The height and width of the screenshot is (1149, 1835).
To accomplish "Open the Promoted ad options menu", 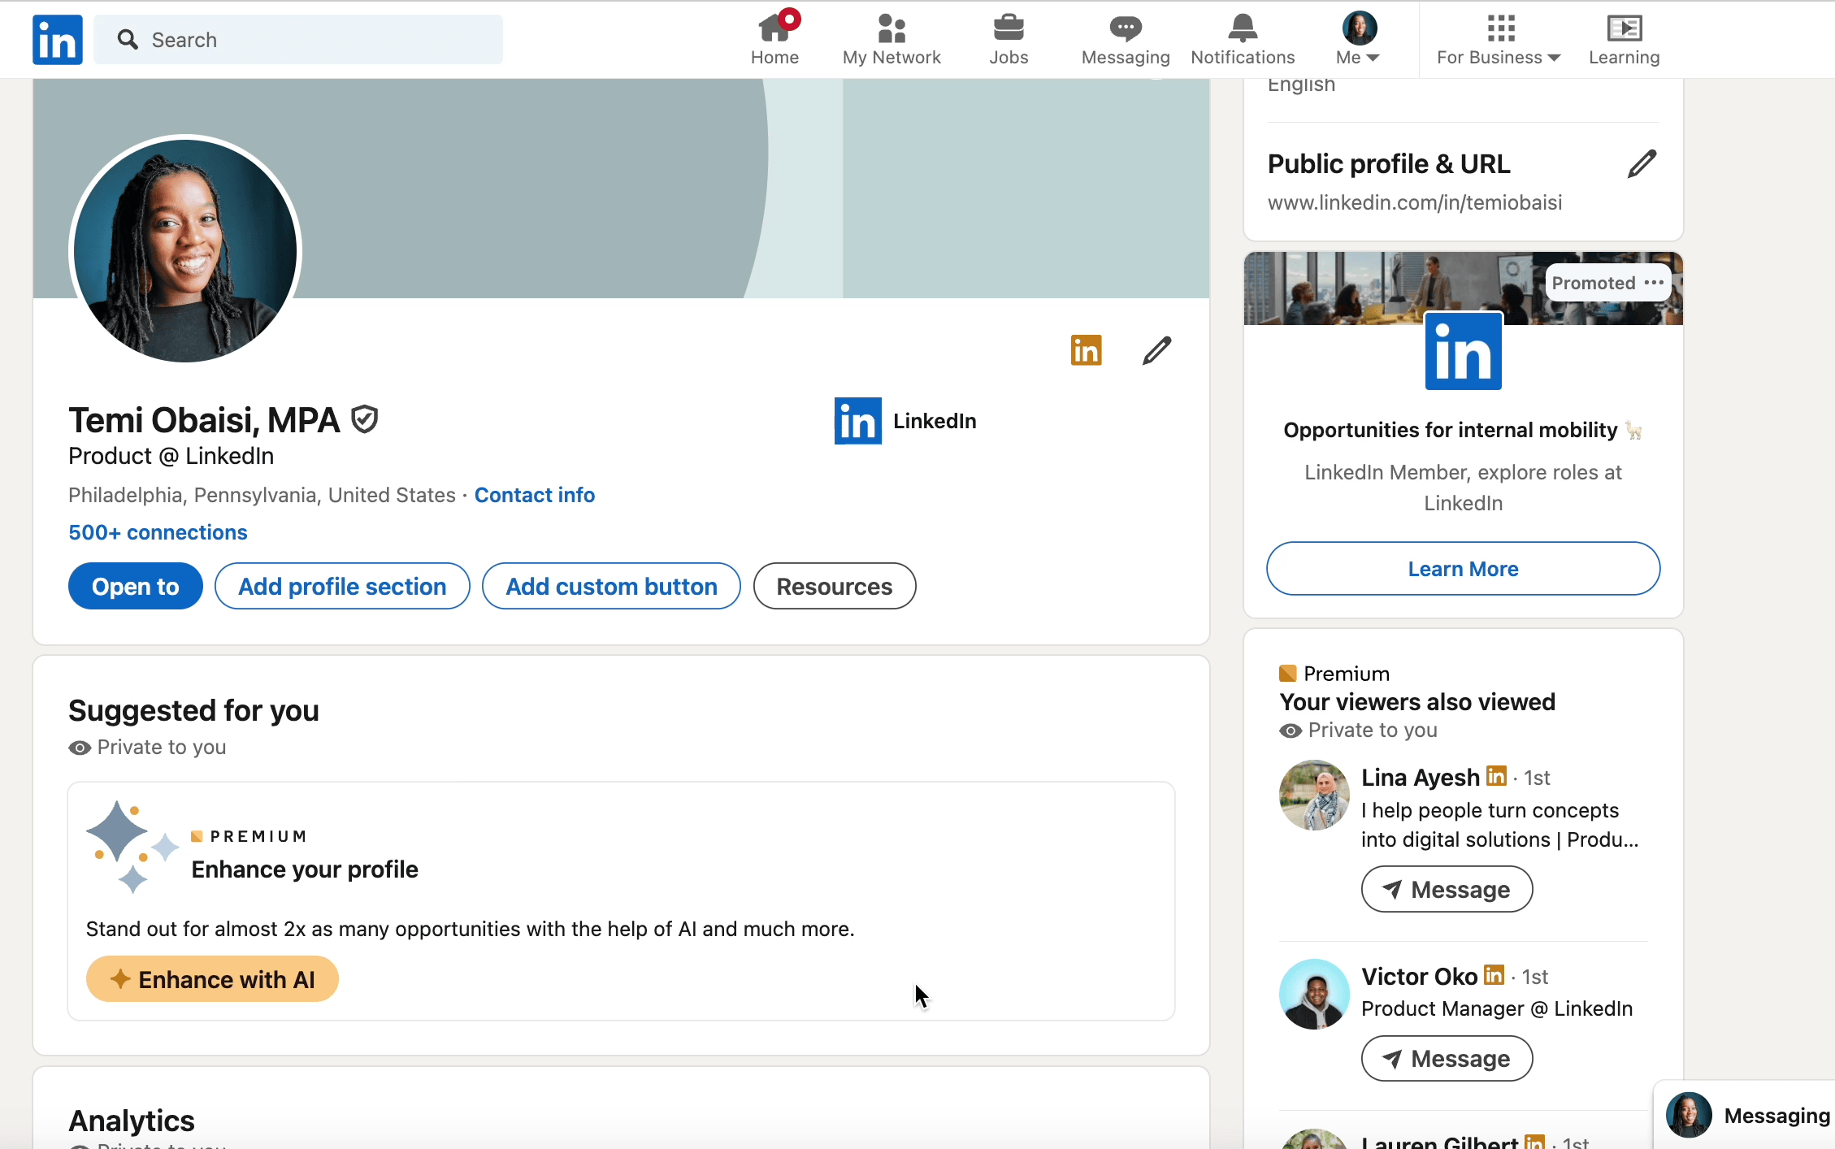I will click(x=1654, y=283).
